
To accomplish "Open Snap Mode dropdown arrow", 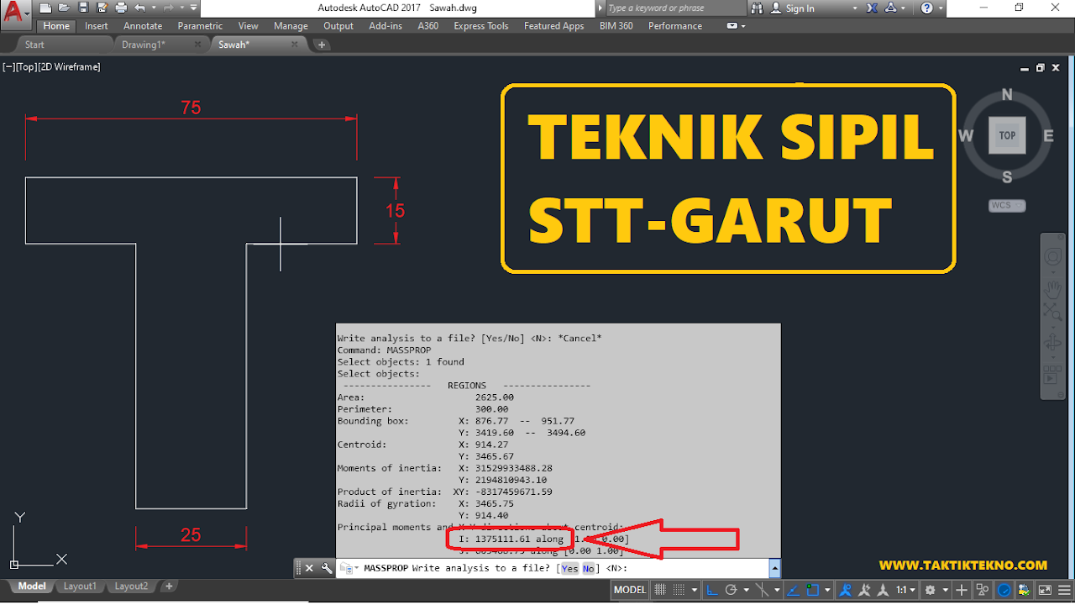I will [x=695, y=590].
